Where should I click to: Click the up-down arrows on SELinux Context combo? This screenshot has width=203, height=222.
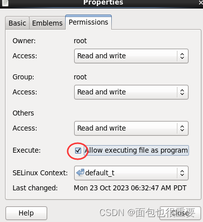[x=182, y=173]
